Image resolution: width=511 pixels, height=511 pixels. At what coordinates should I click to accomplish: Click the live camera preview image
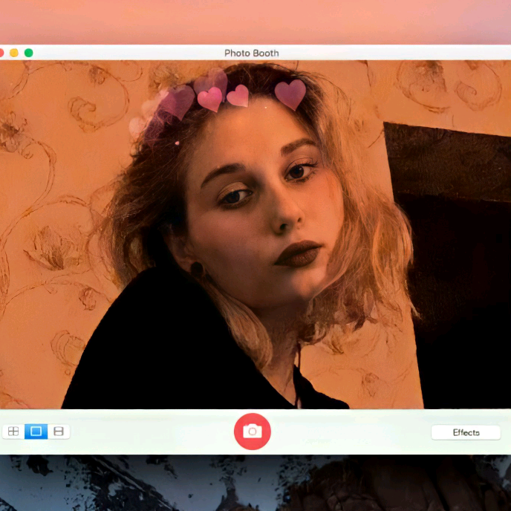pyautogui.click(x=255, y=234)
